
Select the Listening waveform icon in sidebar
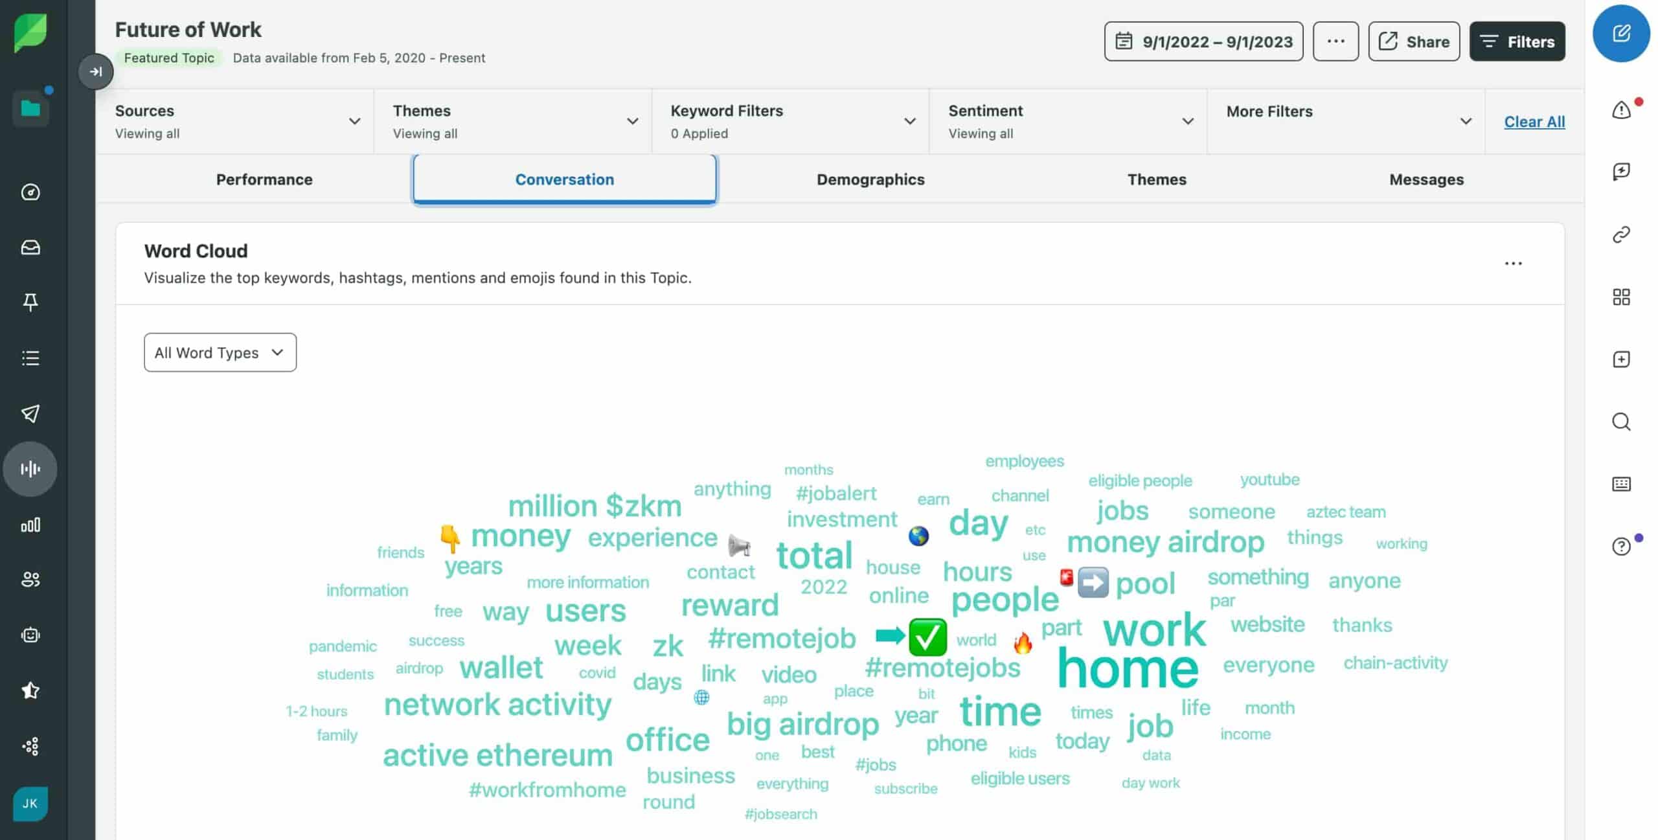(30, 468)
